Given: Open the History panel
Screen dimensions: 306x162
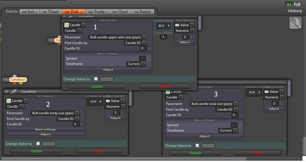Looking at the screenshot, I should pos(295,11).
